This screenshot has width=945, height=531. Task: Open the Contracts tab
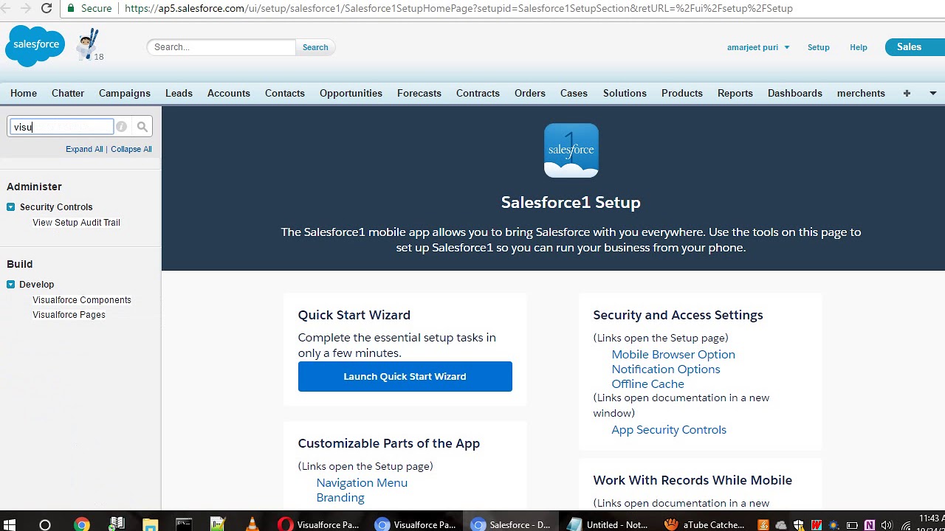pos(478,94)
